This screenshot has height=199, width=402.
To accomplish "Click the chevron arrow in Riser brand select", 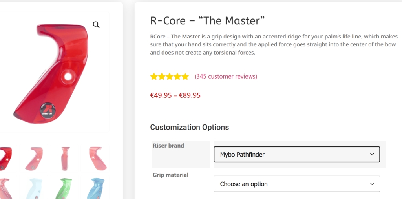I will click(372, 155).
